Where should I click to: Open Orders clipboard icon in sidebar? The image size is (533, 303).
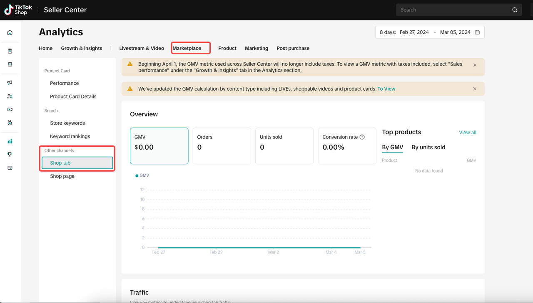click(x=10, y=51)
